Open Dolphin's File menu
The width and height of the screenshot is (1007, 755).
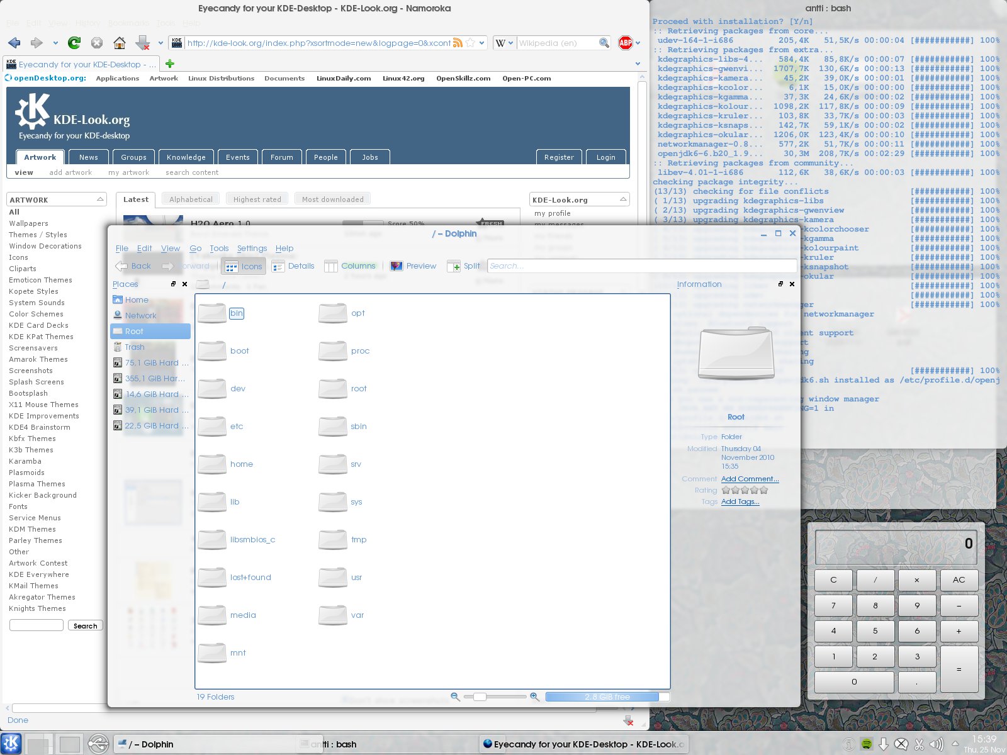point(122,249)
